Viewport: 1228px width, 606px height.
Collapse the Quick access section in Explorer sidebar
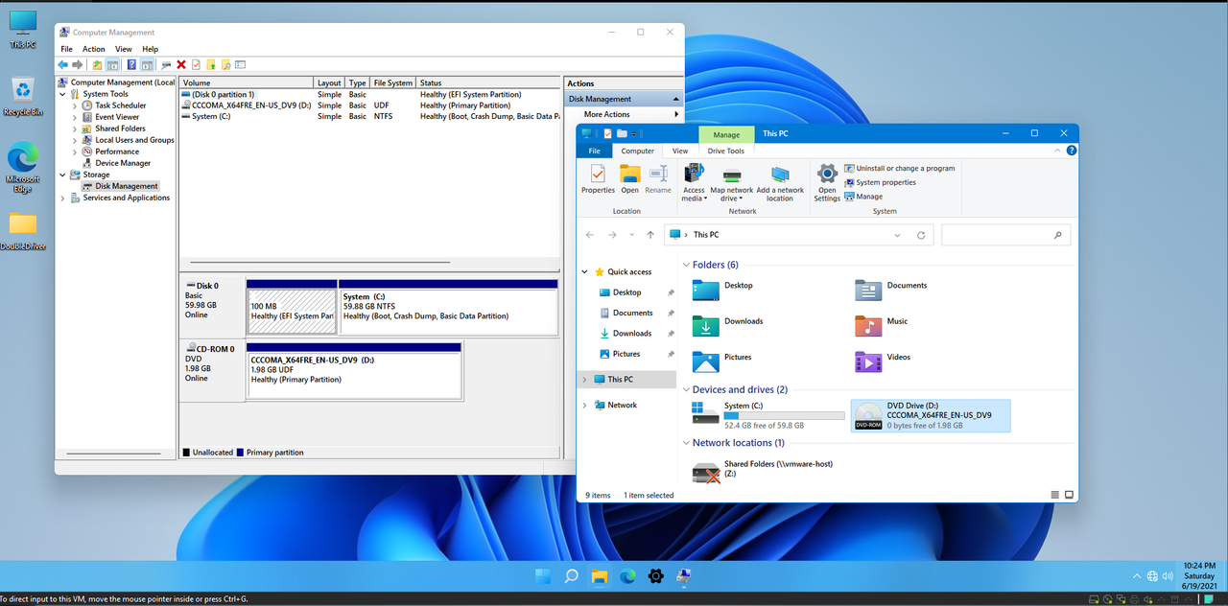[x=585, y=271]
